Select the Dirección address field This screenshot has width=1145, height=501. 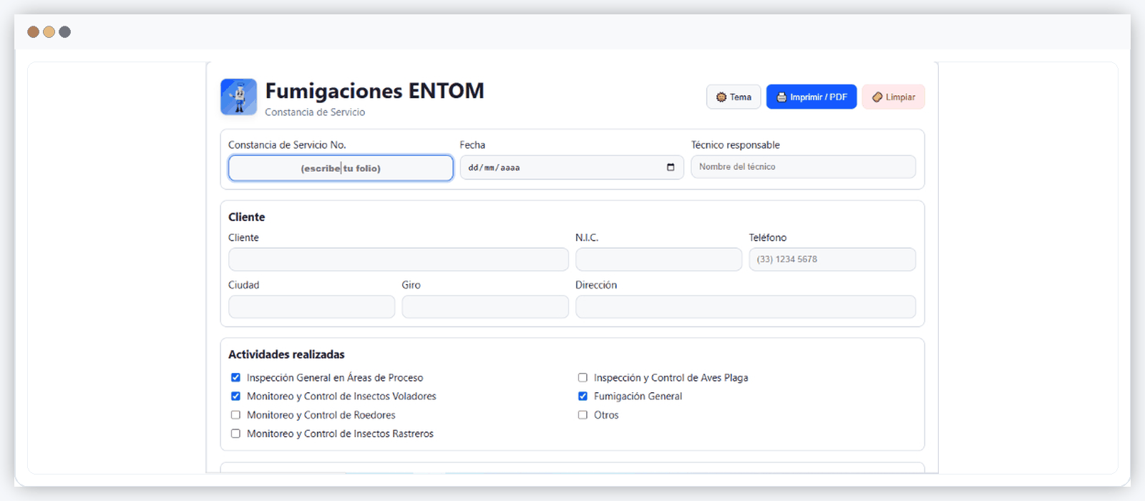(x=745, y=307)
